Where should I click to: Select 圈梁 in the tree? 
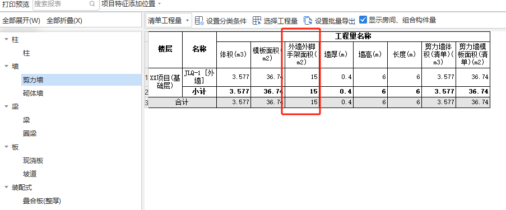click(x=30, y=133)
